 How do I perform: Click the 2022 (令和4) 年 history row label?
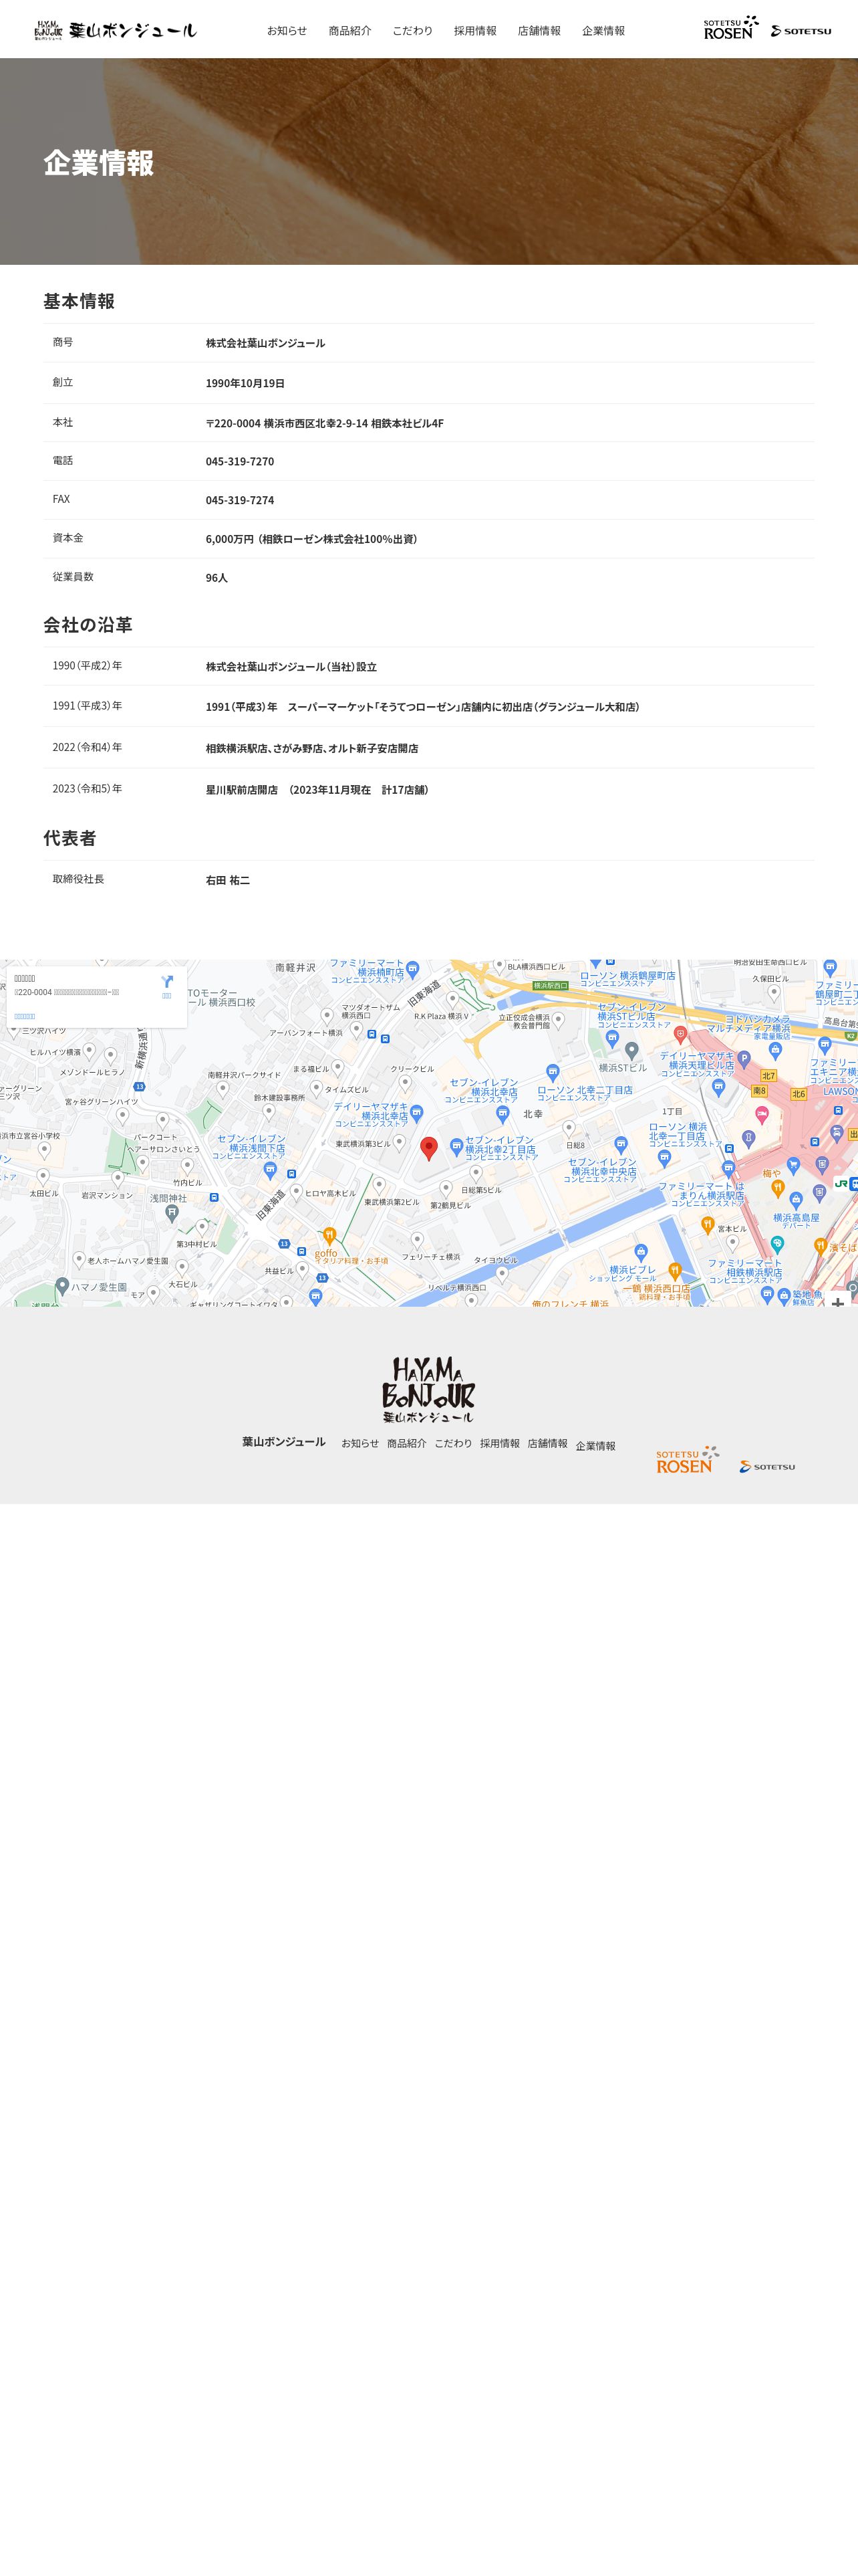[88, 747]
